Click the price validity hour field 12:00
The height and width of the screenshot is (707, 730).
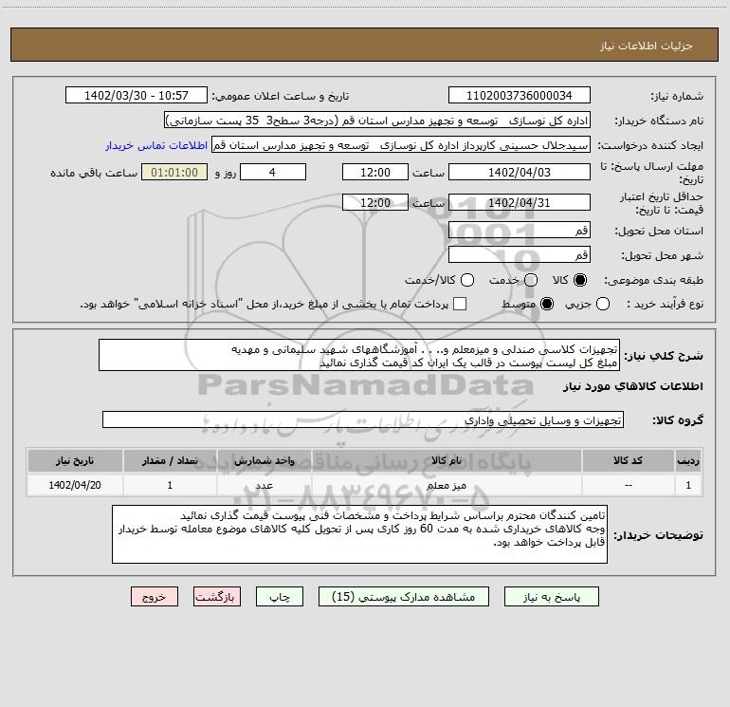[375, 203]
